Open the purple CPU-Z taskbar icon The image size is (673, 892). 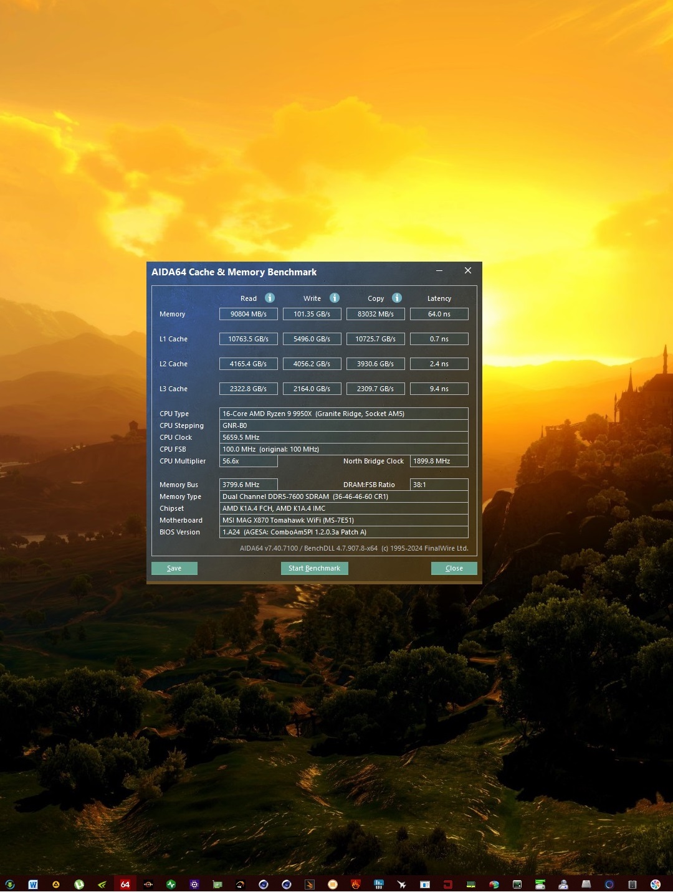tap(194, 884)
